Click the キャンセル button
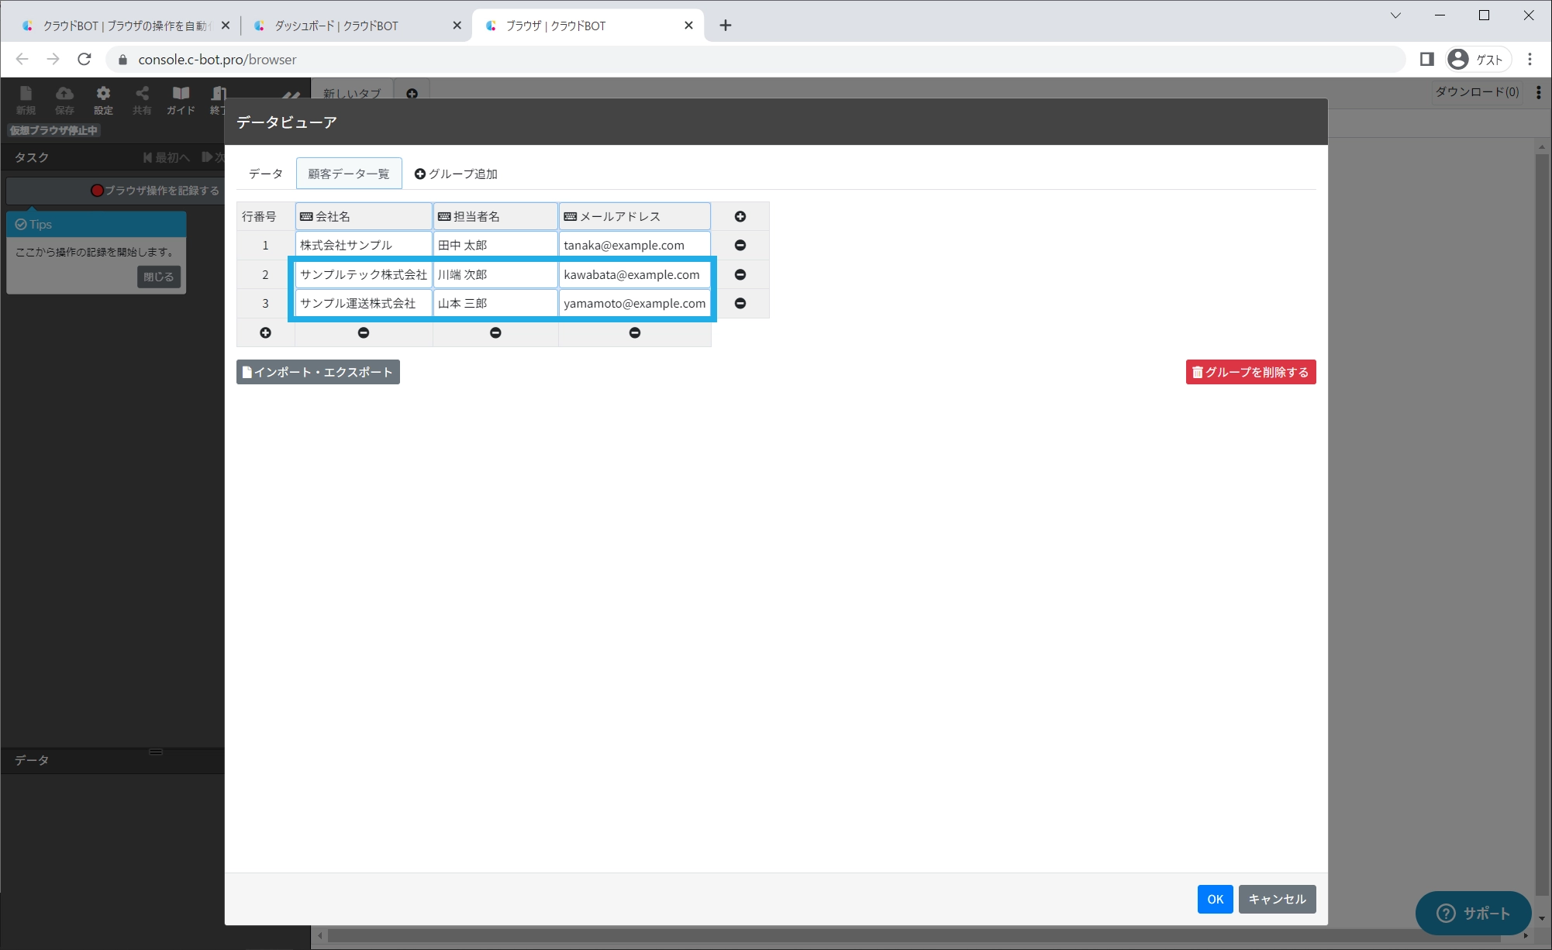Screen dimensions: 1552x950 point(1276,899)
